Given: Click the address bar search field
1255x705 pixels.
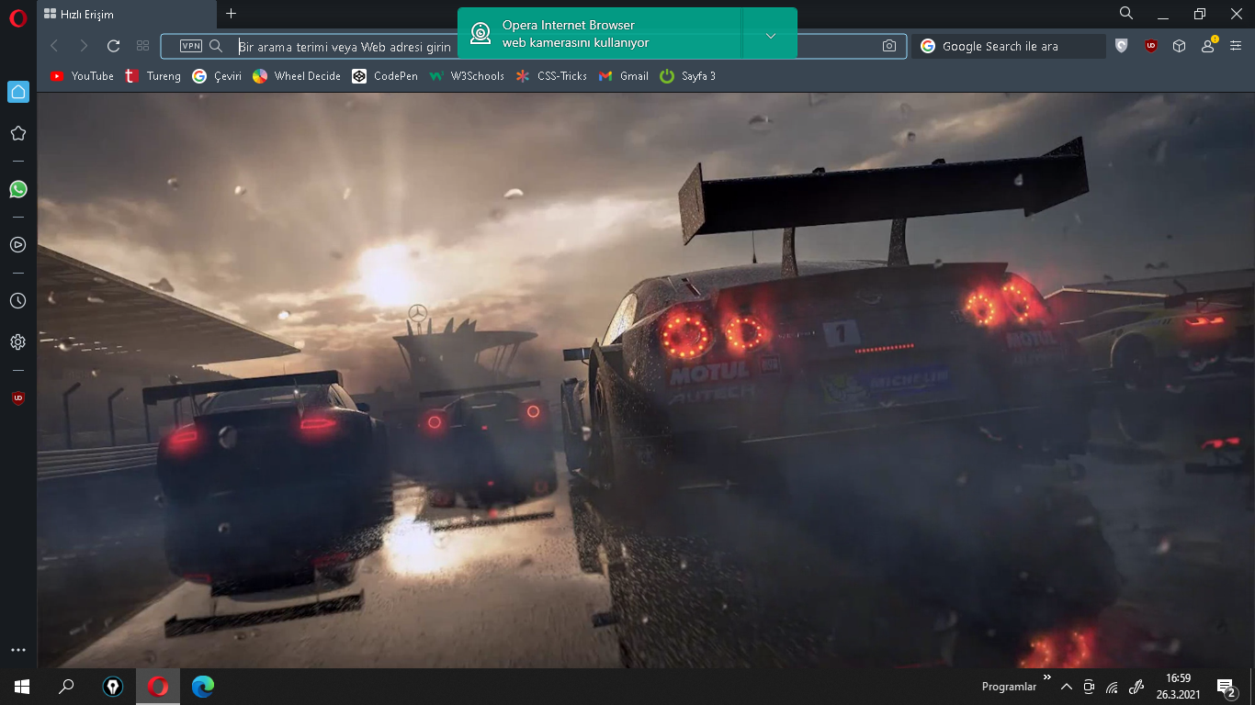Looking at the screenshot, I should (x=533, y=46).
